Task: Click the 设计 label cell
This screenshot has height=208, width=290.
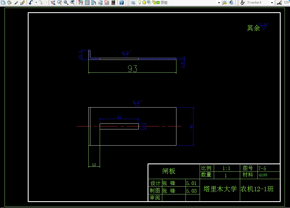Action: tap(155, 183)
